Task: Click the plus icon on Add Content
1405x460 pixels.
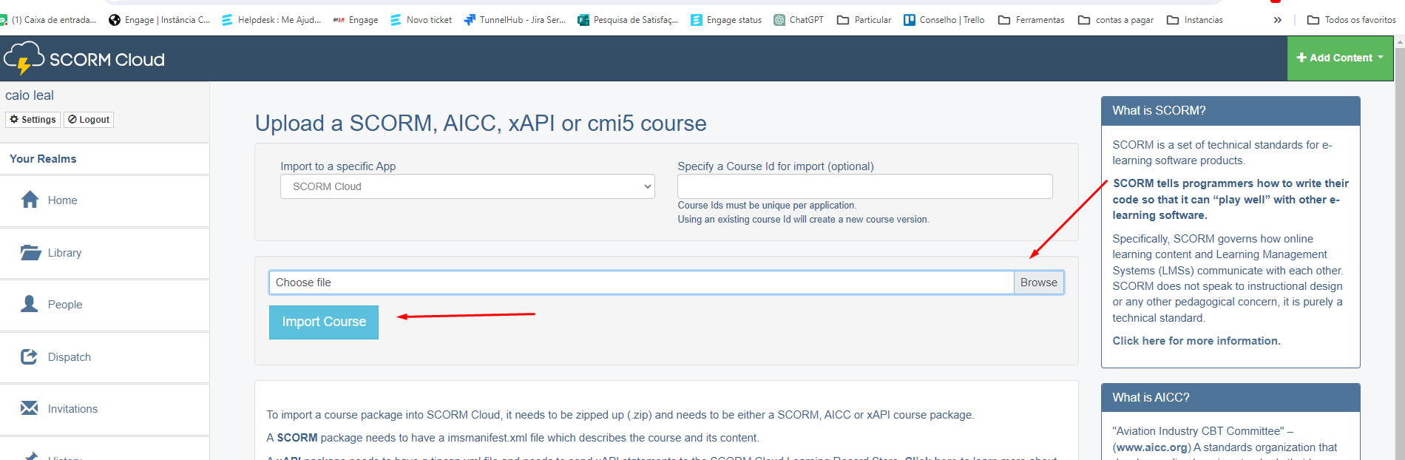Action: click(x=1301, y=58)
